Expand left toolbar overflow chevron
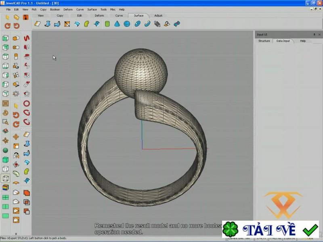This screenshot has height=242, width=323. [x=16, y=234]
